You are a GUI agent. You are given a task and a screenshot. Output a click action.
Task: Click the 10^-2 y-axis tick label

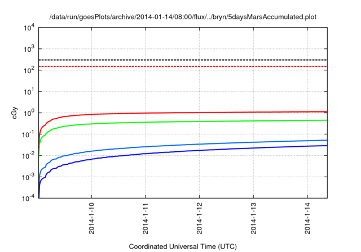coord(29,156)
